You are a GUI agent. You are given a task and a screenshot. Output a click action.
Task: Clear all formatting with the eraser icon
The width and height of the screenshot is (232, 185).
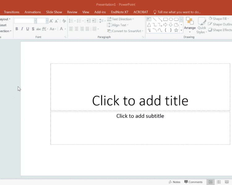pos(64,21)
